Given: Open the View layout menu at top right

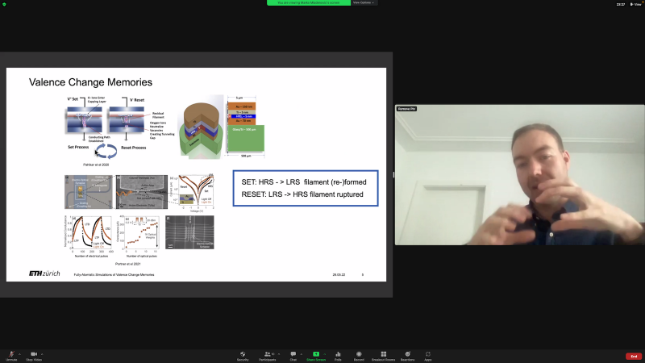Looking at the screenshot, I should 635,4.
